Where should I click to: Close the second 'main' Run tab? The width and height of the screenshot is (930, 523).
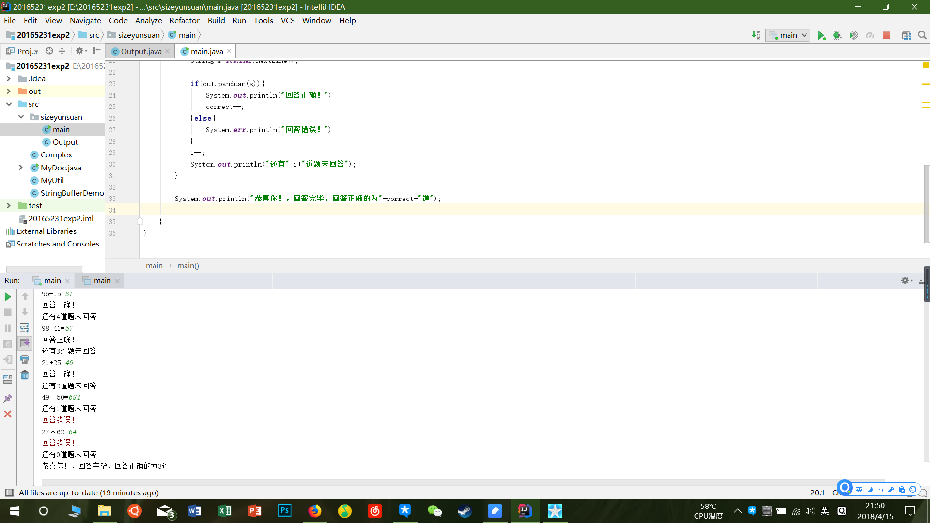click(117, 281)
